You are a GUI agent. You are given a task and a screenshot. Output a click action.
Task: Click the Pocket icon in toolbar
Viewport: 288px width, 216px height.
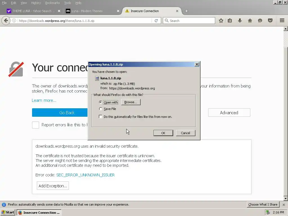point(270,21)
